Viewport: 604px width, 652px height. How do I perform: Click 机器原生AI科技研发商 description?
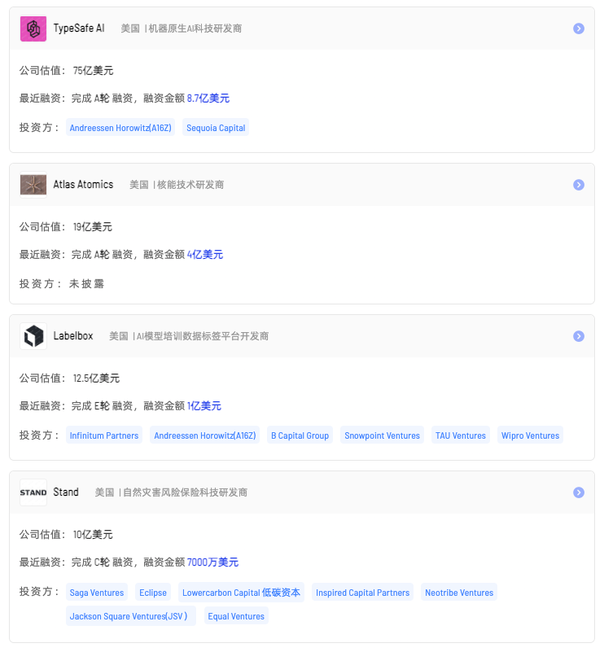(x=195, y=28)
